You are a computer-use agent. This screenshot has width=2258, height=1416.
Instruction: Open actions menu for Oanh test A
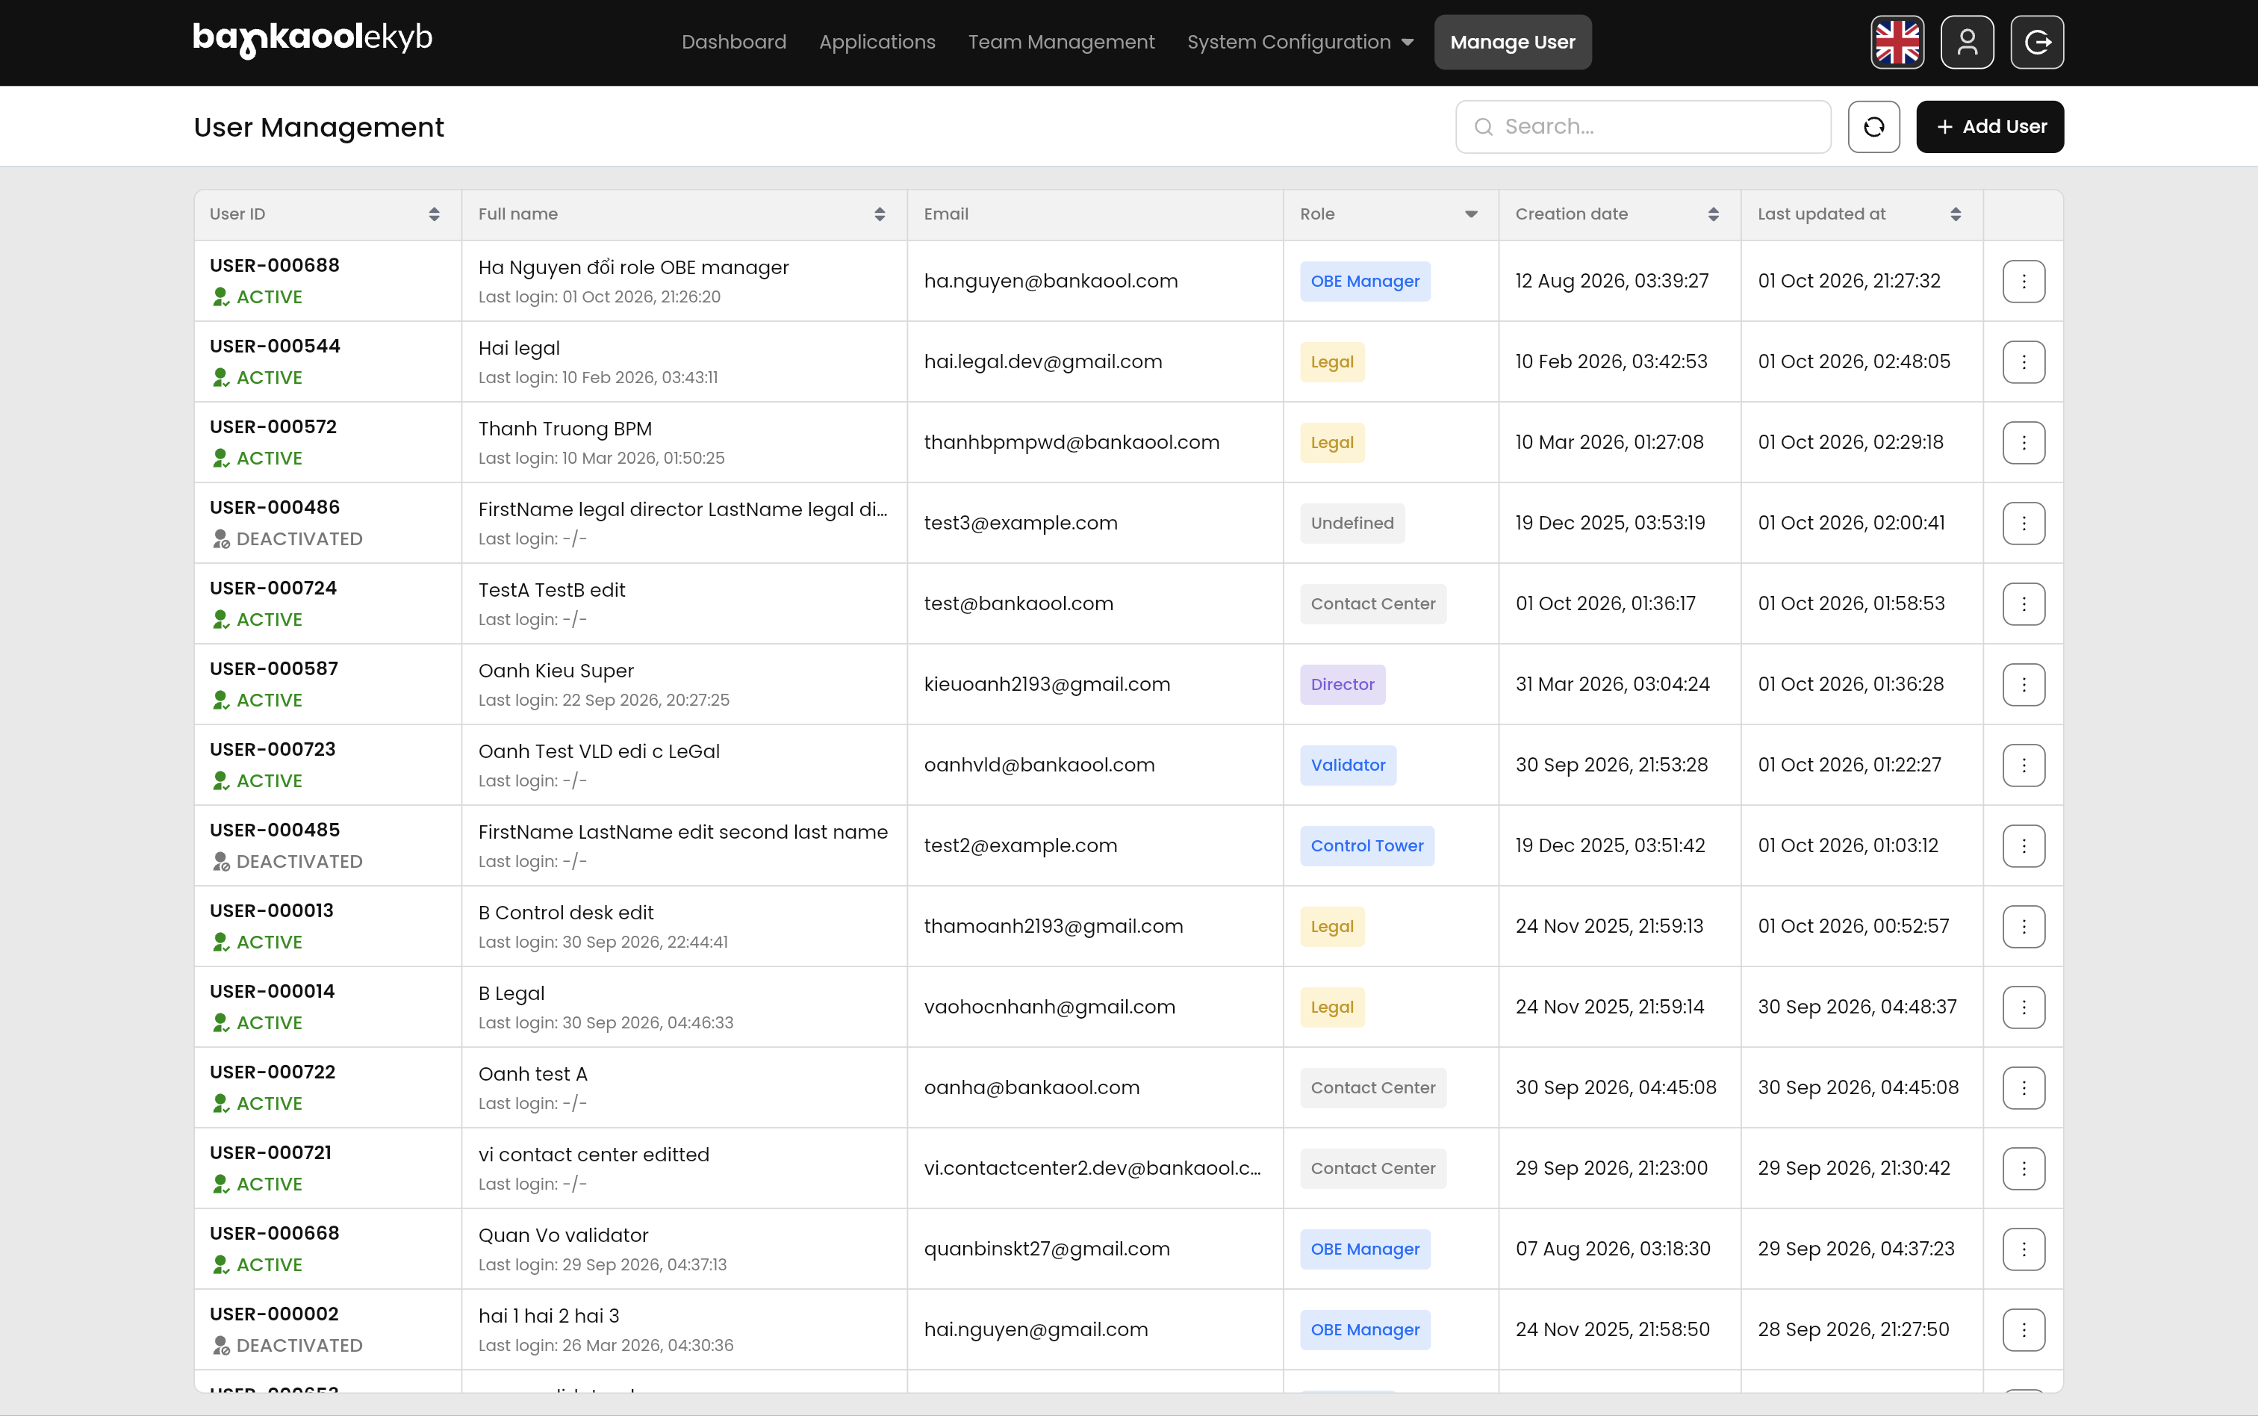(2023, 1087)
